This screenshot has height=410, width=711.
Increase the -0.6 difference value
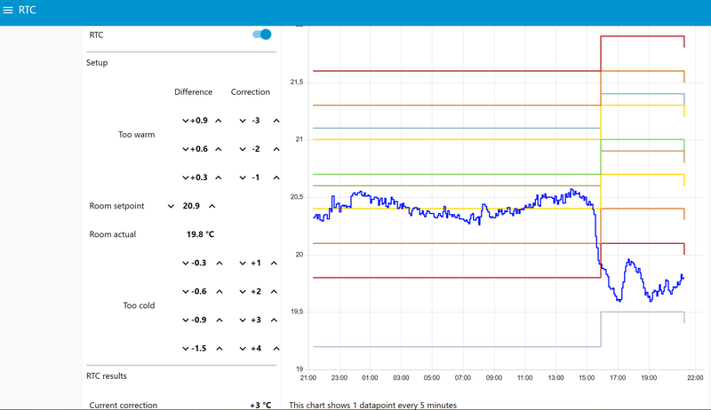[x=219, y=292]
